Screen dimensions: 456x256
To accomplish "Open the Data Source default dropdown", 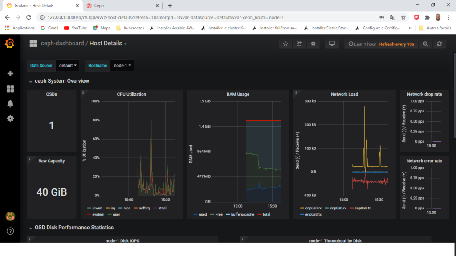I will click(68, 66).
